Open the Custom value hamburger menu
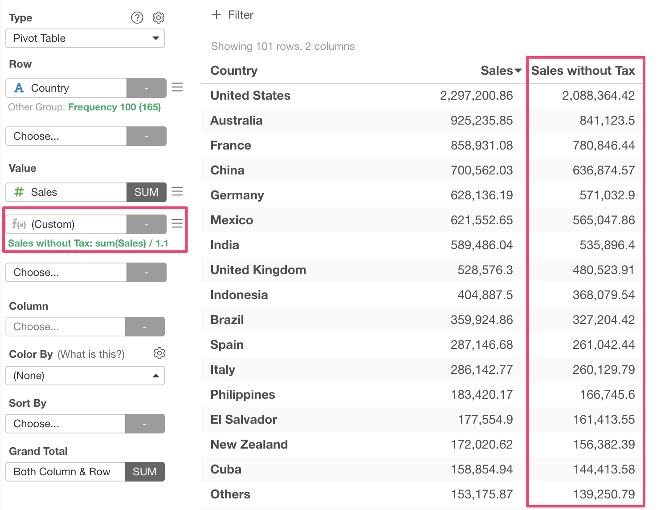 [177, 223]
